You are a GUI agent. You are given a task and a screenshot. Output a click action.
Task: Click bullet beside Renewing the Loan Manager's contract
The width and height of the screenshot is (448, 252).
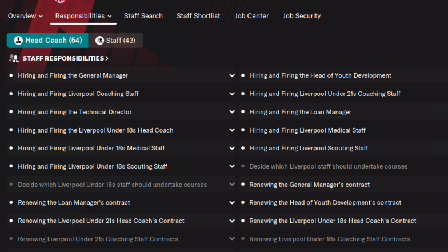[11, 202]
